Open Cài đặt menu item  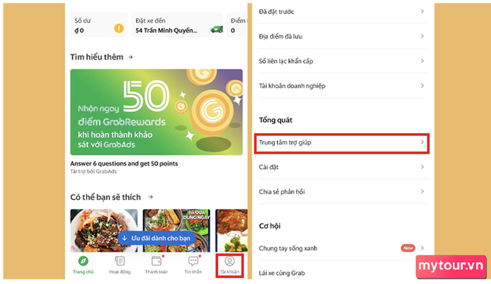click(x=343, y=167)
